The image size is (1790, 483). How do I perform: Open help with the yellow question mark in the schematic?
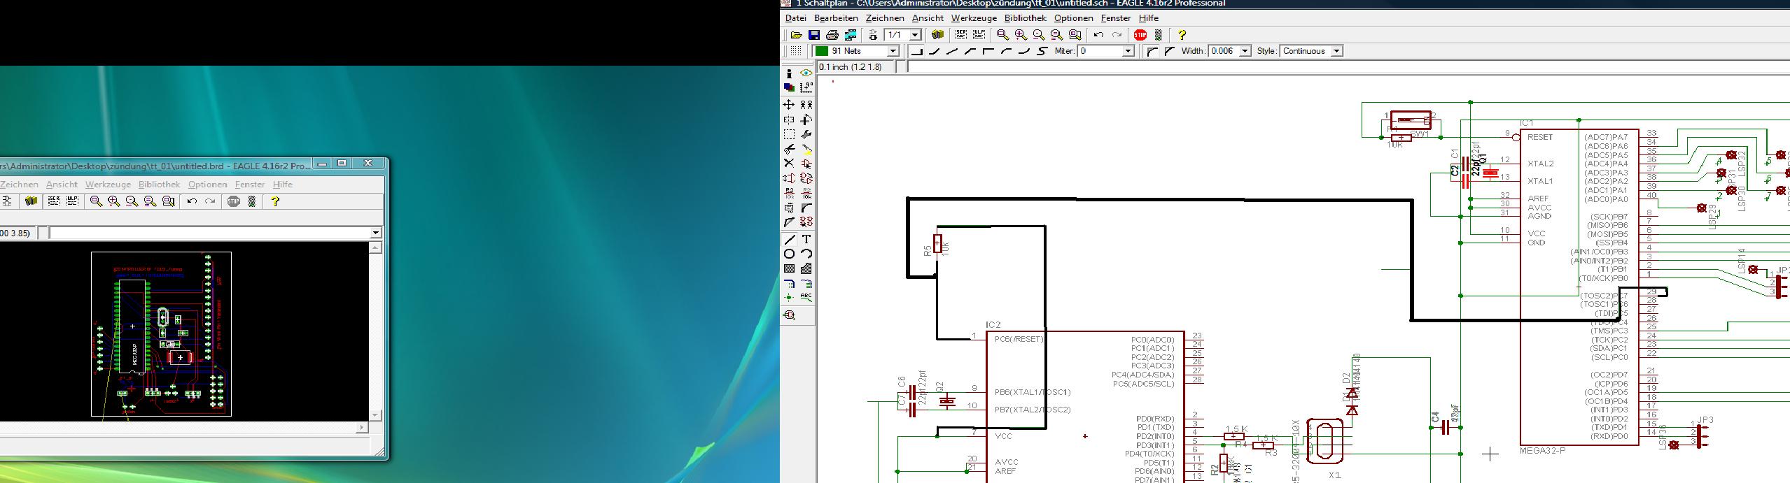click(1182, 35)
